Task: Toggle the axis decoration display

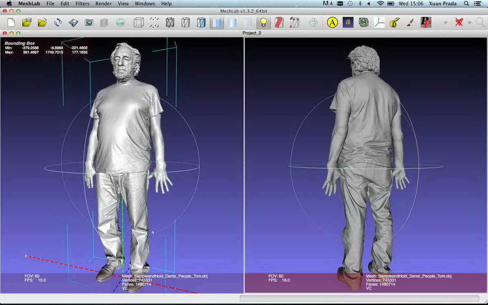Action: click(x=379, y=23)
